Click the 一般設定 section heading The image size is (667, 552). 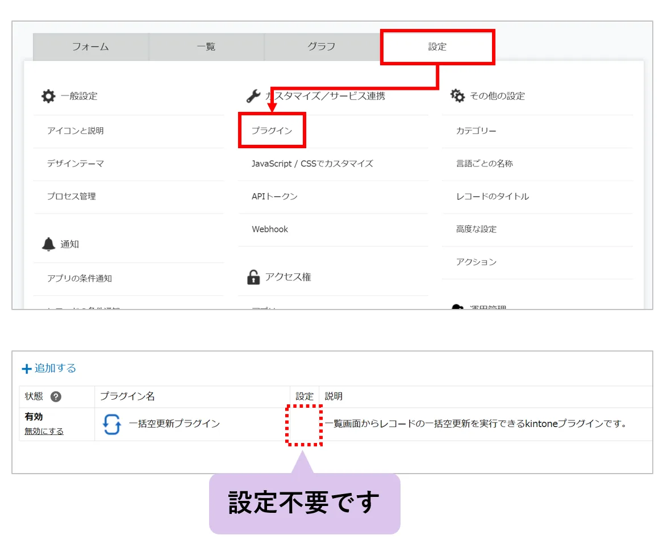(x=79, y=96)
